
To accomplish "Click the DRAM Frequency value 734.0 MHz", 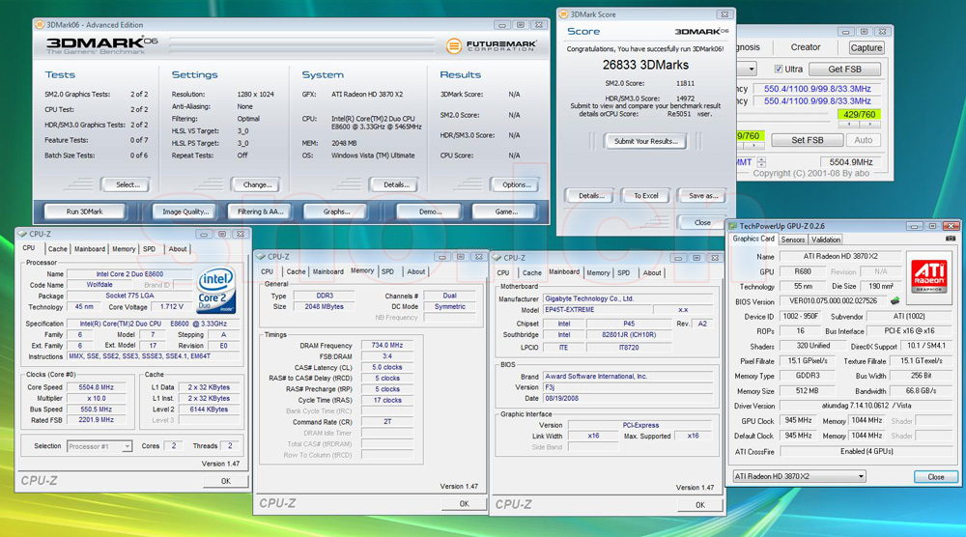I will click(387, 346).
